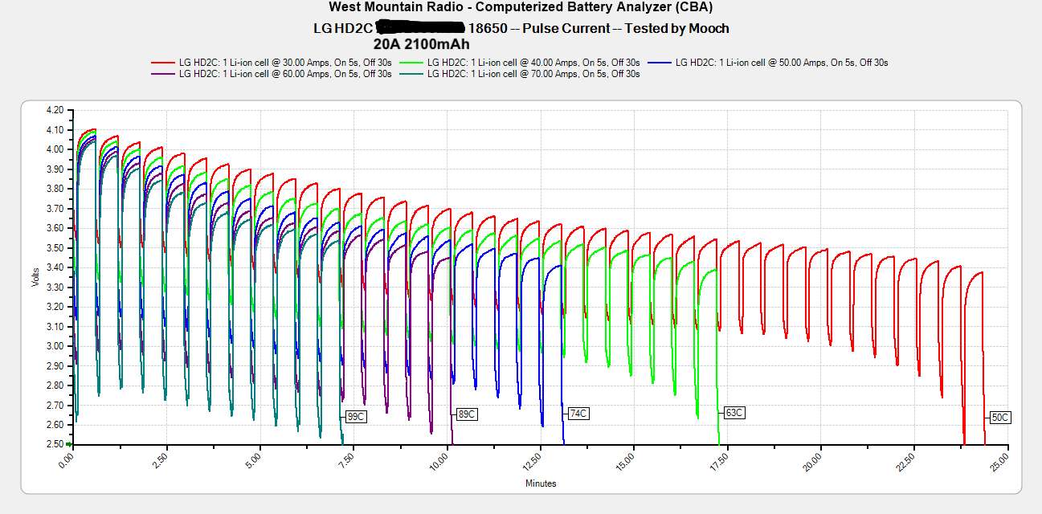
Task: Click the blue 50.00 Amps legend line
Action: click(x=660, y=62)
